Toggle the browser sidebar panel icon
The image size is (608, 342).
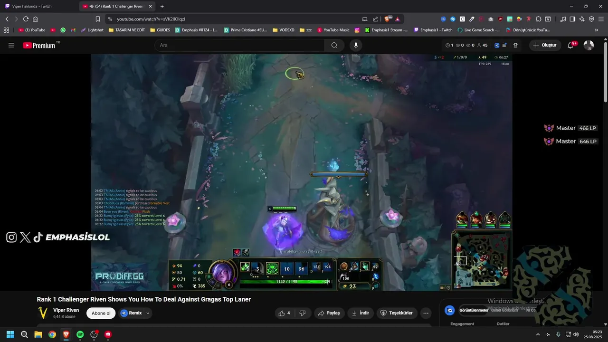pos(572,19)
